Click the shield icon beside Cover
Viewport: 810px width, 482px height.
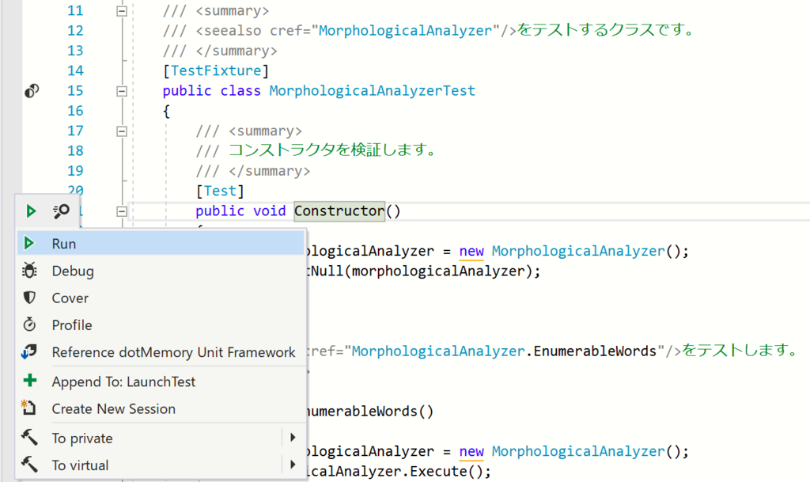click(x=29, y=298)
